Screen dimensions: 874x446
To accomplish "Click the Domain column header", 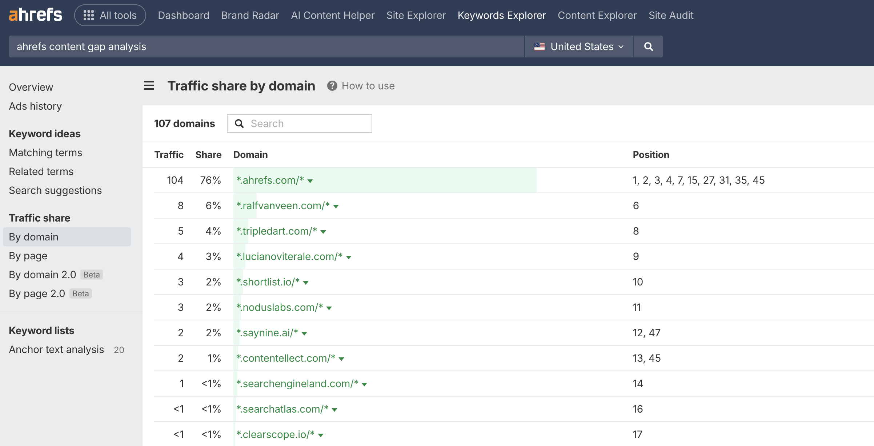I will click(250, 155).
